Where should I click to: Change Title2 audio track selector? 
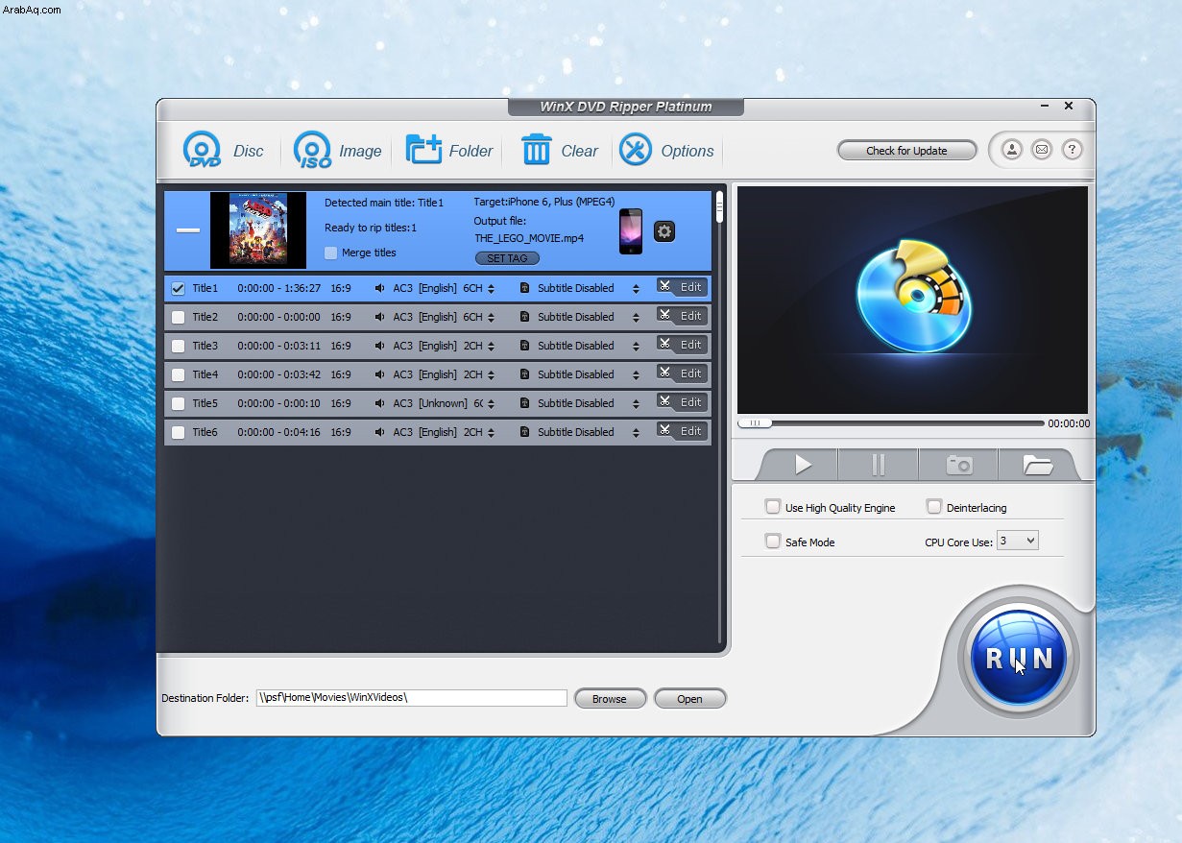click(x=491, y=317)
